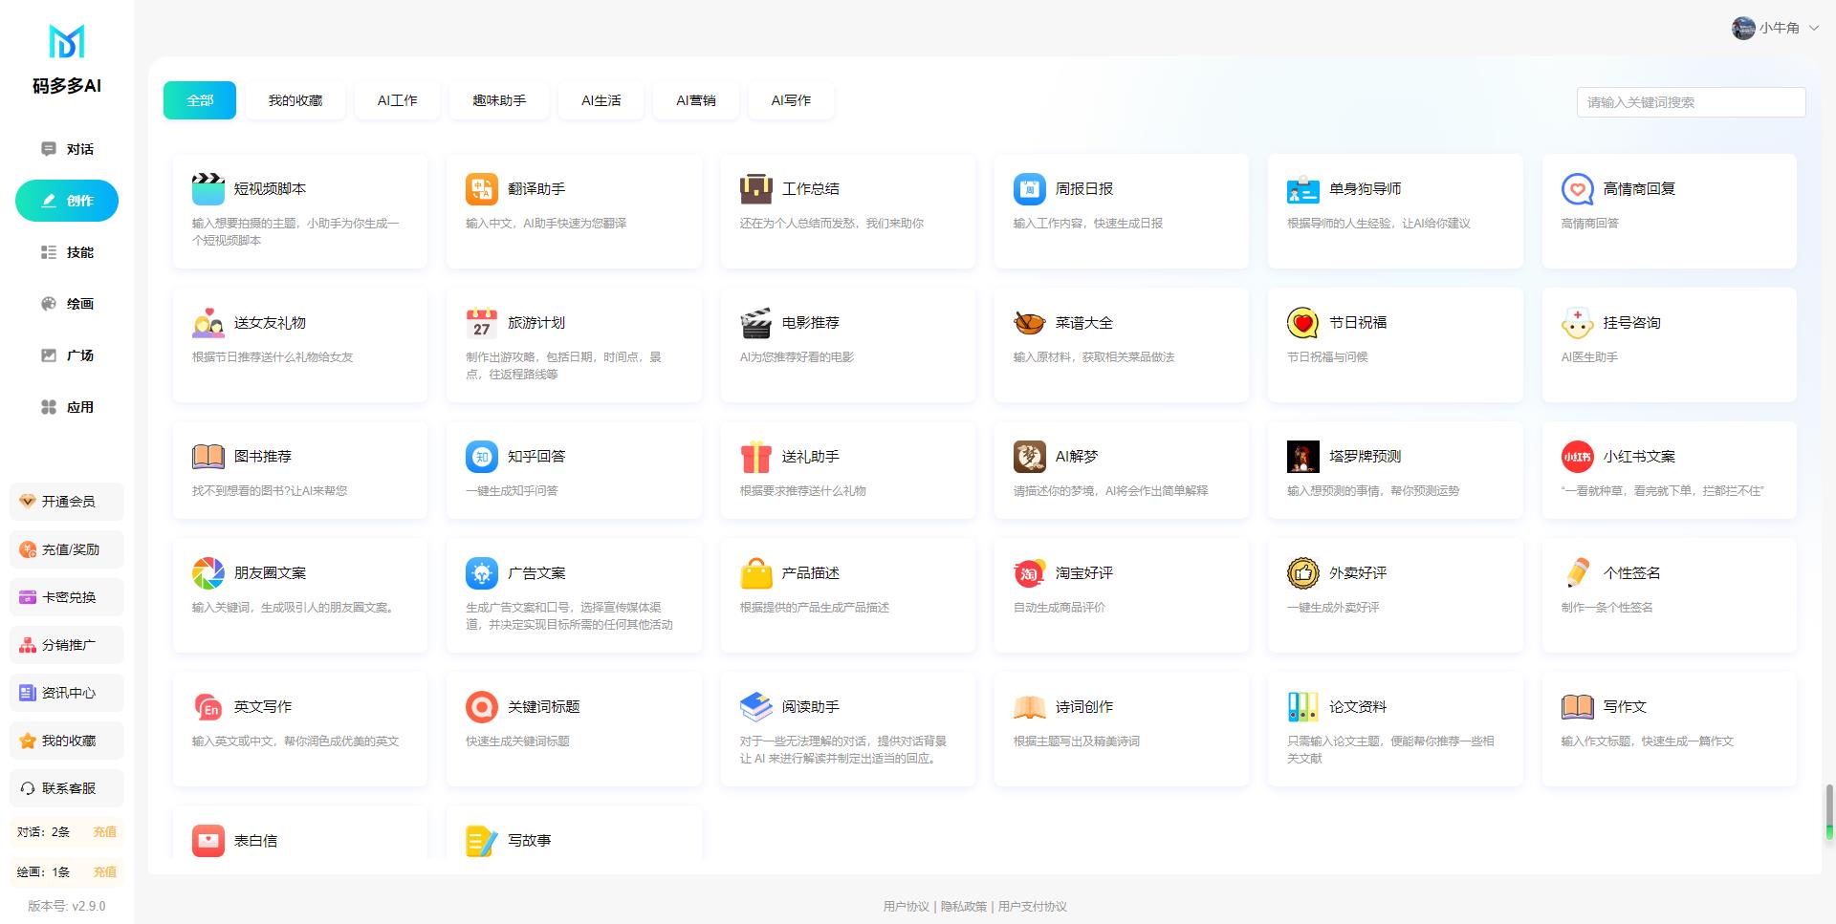
Task: Open the 英文写作 En icon
Action: pyautogui.click(x=208, y=707)
